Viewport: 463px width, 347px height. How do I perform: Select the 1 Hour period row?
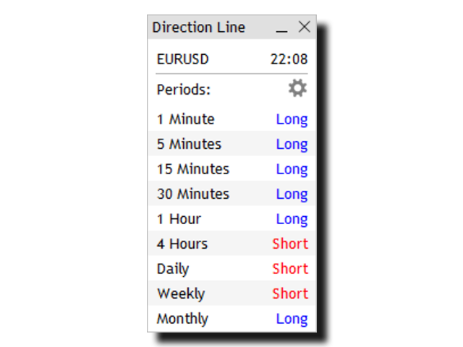pos(232,219)
